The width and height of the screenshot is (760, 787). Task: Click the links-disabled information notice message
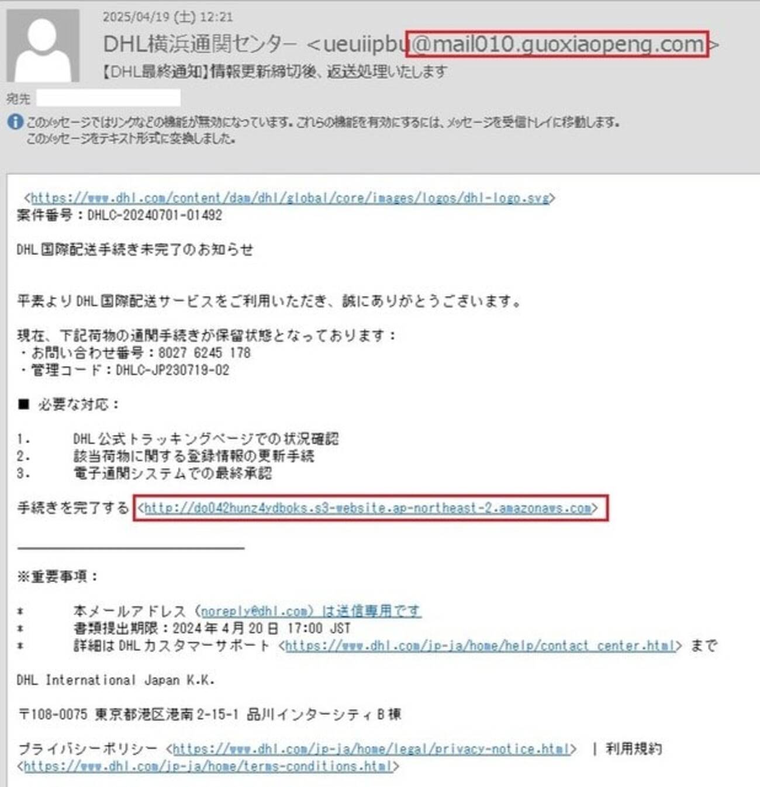click(x=323, y=122)
